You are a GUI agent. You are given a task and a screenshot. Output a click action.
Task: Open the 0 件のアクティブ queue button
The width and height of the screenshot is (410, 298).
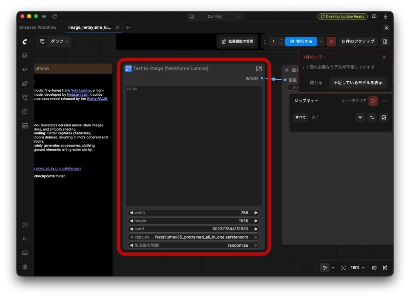pyautogui.click(x=358, y=42)
